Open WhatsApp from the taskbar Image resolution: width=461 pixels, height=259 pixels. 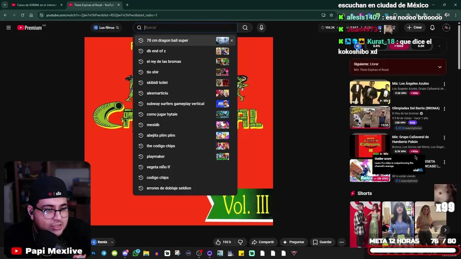click(x=136, y=253)
